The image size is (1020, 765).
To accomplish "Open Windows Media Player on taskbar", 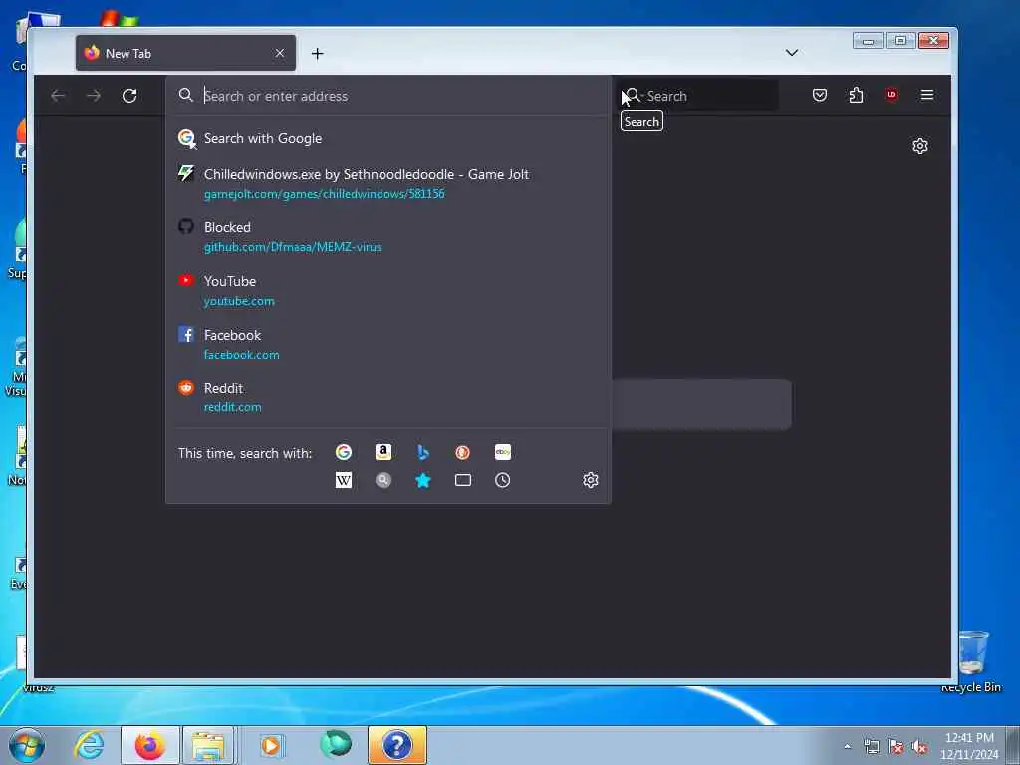I will (271, 745).
